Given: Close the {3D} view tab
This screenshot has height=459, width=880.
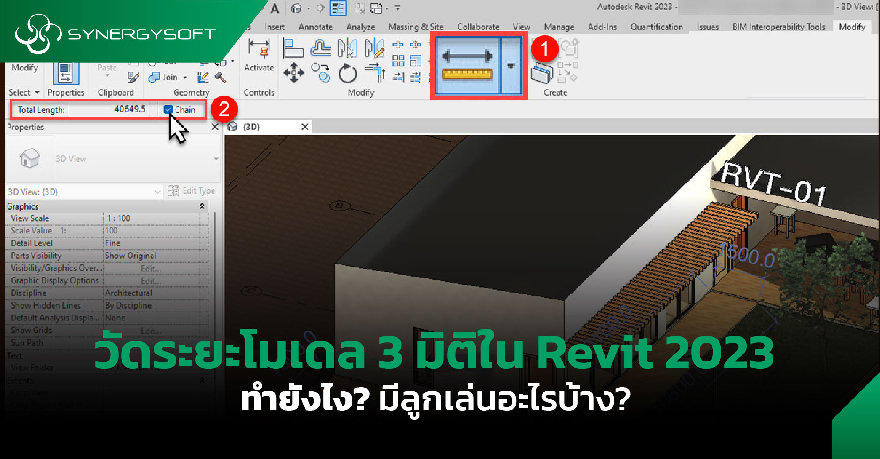Looking at the screenshot, I should point(305,127).
